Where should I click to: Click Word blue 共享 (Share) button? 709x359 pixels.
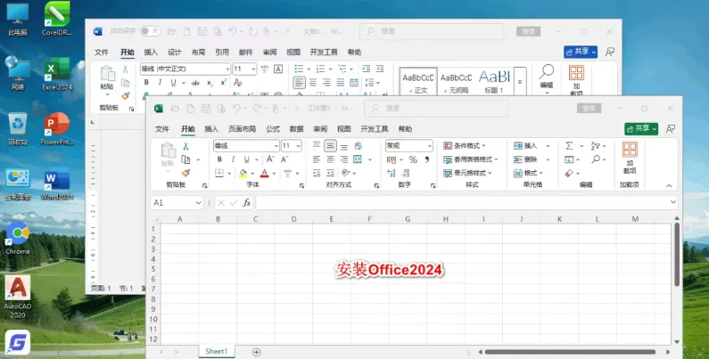581,52
